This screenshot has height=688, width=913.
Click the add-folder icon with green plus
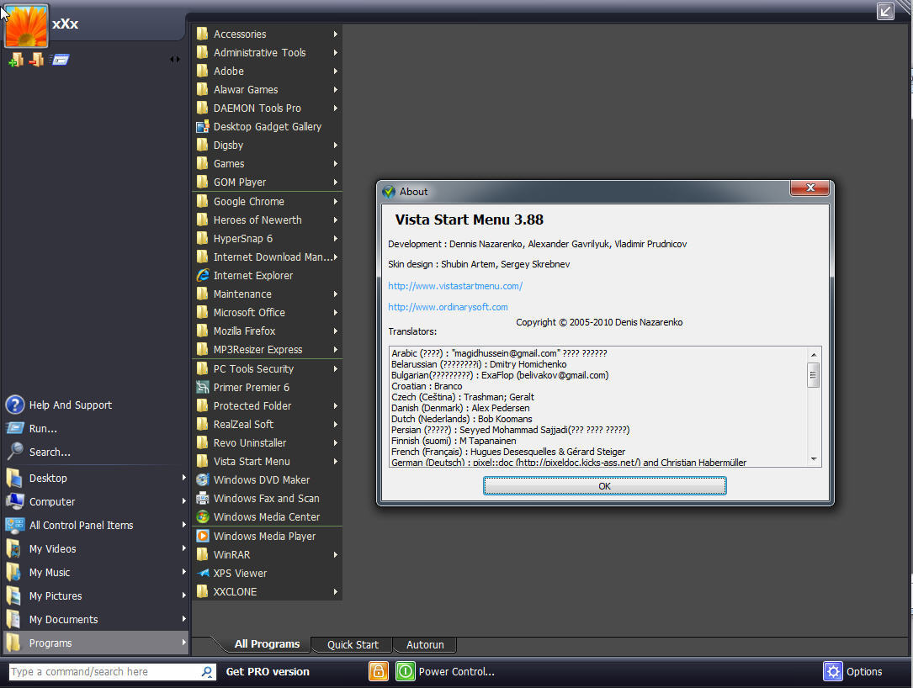coord(16,60)
